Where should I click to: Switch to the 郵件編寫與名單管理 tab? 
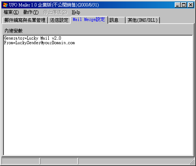[25, 20]
